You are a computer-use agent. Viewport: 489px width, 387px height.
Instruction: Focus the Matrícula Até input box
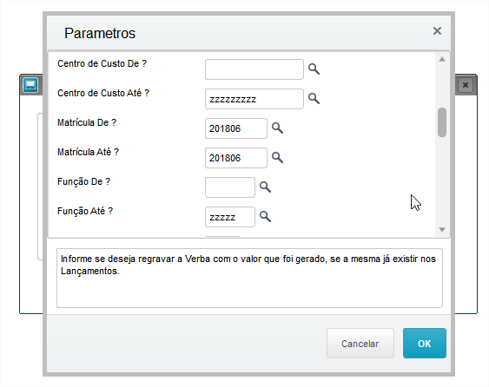pyautogui.click(x=236, y=158)
